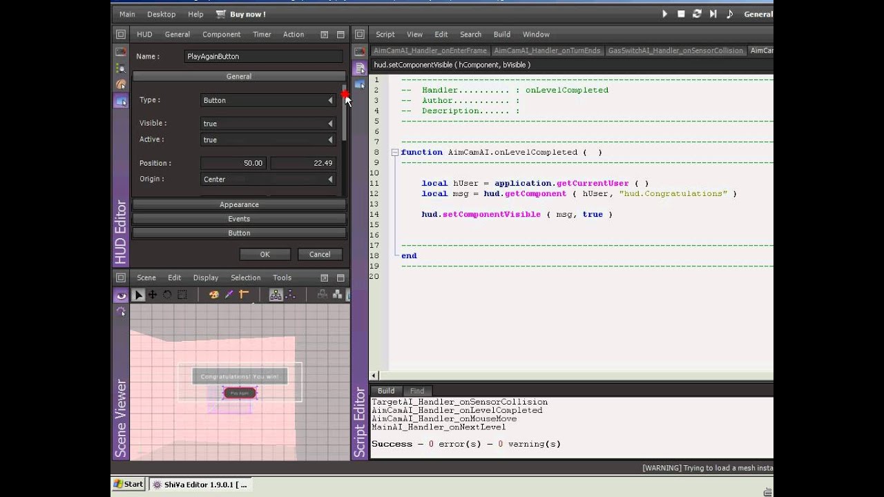Click Cancel in the HUD Editor
This screenshot has height=497, width=884.
tap(320, 254)
